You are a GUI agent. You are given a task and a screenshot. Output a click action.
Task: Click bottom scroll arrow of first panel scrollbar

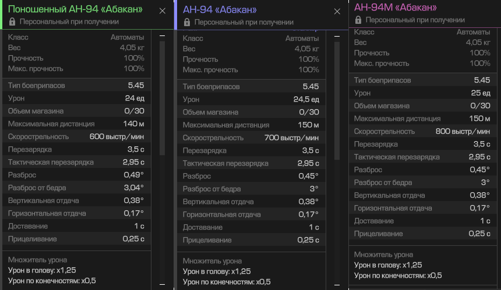tap(162, 285)
